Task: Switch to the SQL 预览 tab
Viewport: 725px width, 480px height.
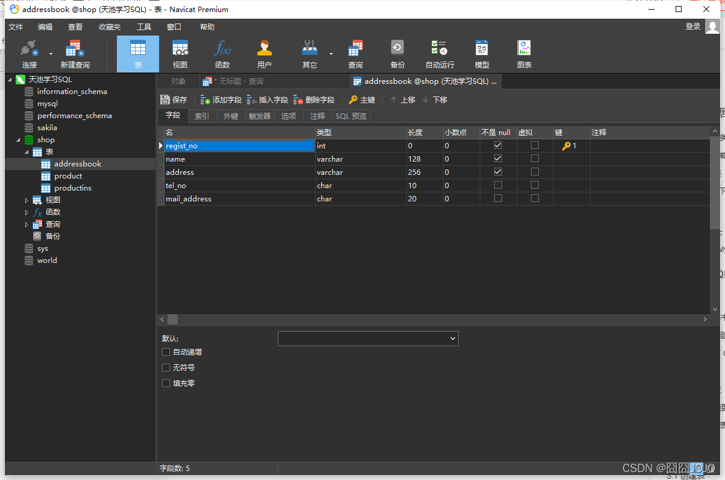Action: coord(351,116)
